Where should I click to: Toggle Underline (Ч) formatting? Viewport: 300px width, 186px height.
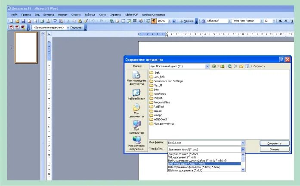click(x=291, y=21)
